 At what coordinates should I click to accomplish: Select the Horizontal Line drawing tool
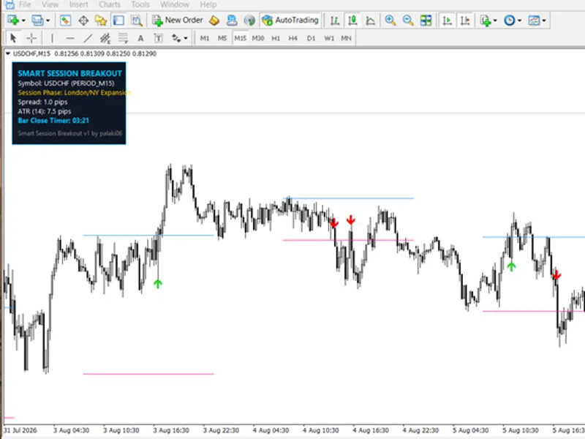pyautogui.click(x=69, y=38)
